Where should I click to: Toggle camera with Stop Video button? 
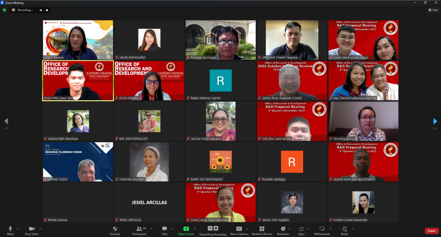(32, 229)
